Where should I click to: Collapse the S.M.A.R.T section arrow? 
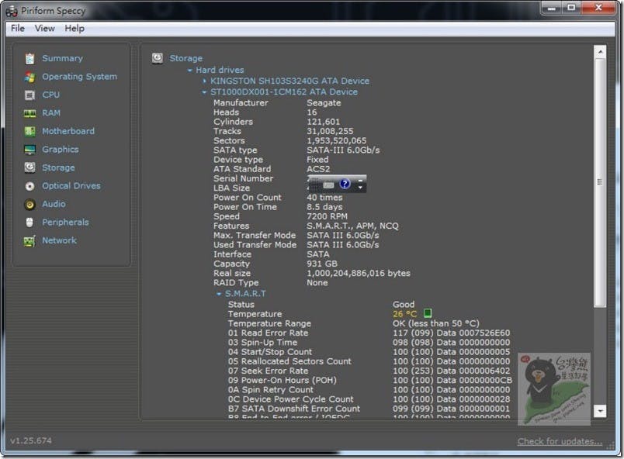click(x=219, y=294)
